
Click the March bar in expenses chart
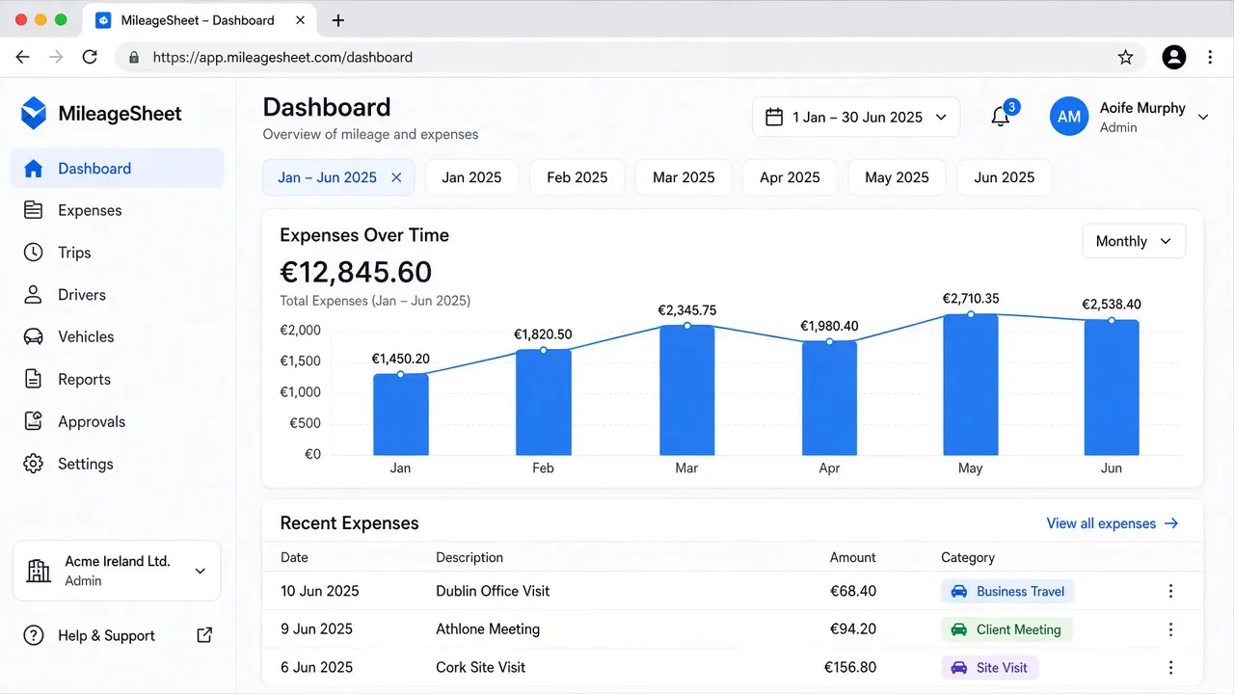[687, 390]
